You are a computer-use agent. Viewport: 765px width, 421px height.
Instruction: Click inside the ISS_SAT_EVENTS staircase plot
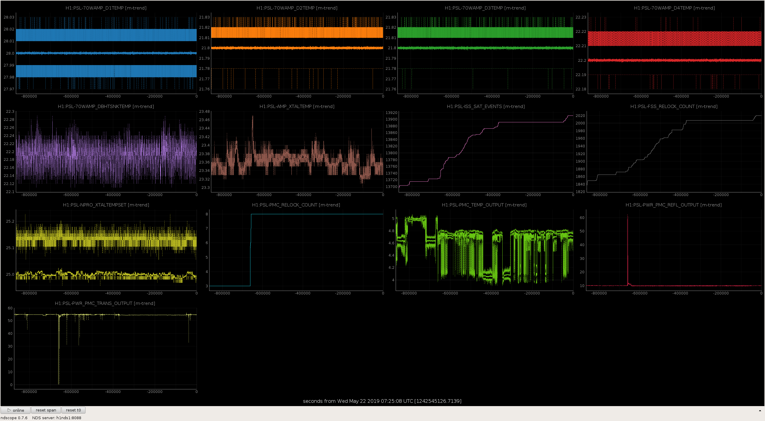click(x=486, y=152)
